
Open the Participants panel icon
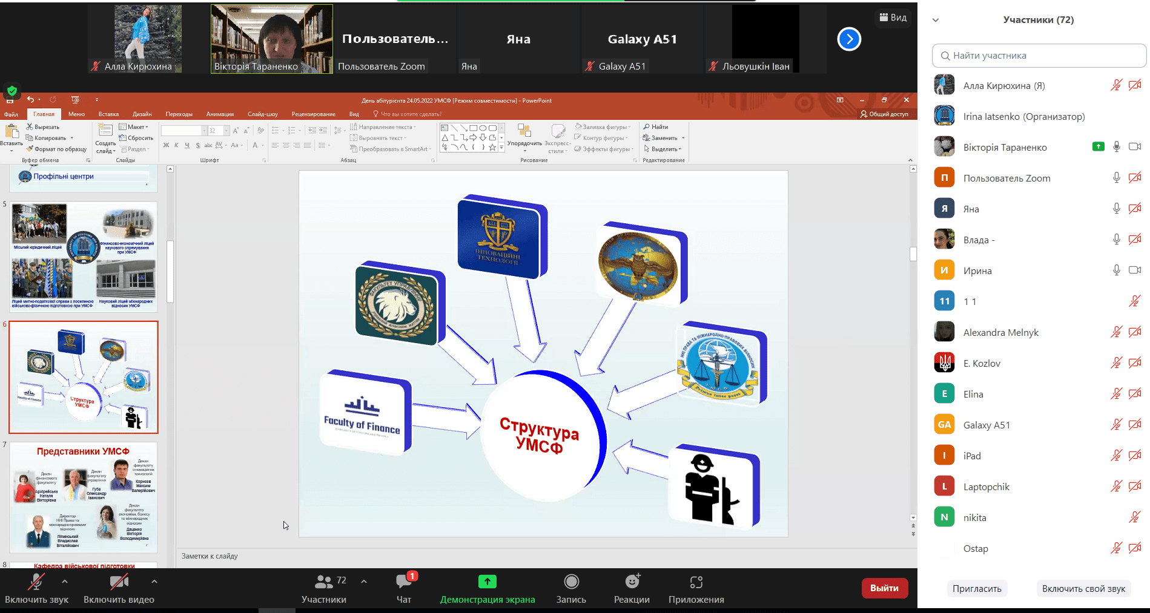point(324,582)
